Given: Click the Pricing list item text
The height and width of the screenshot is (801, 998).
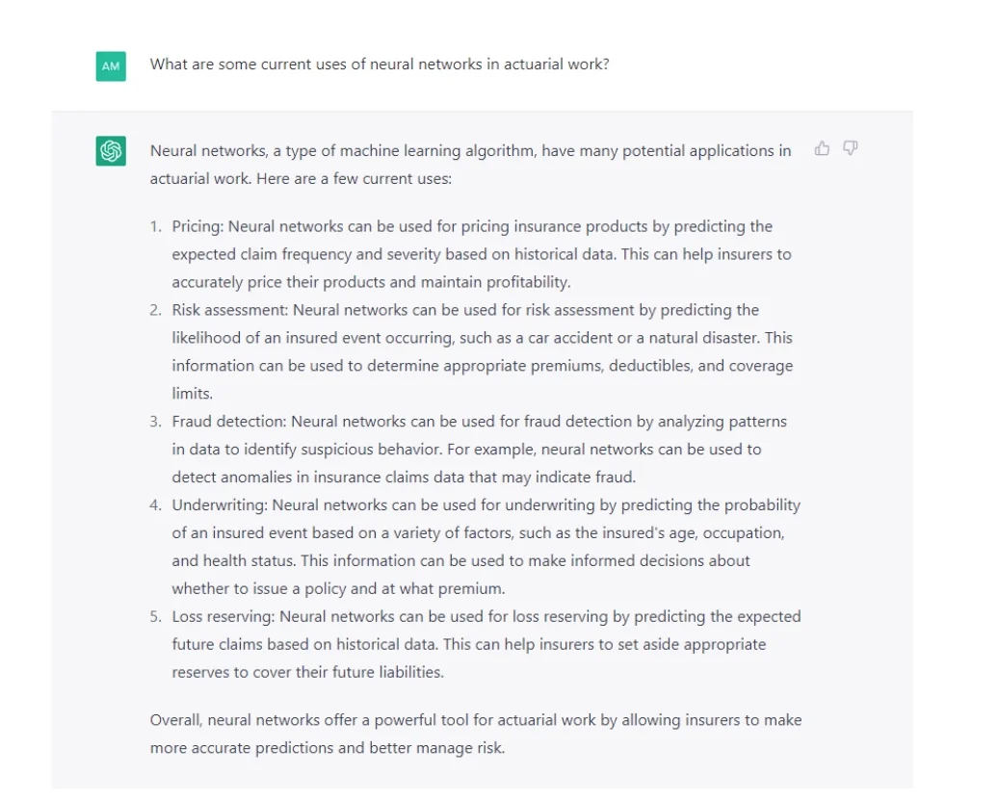Looking at the screenshot, I should (472, 254).
